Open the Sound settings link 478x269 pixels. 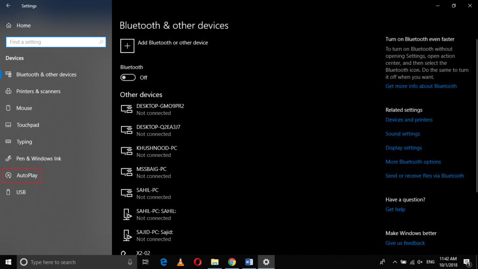click(402, 134)
